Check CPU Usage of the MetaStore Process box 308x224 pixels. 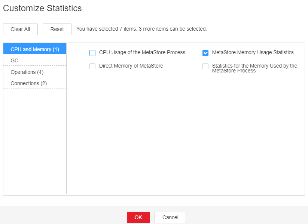[92, 53]
